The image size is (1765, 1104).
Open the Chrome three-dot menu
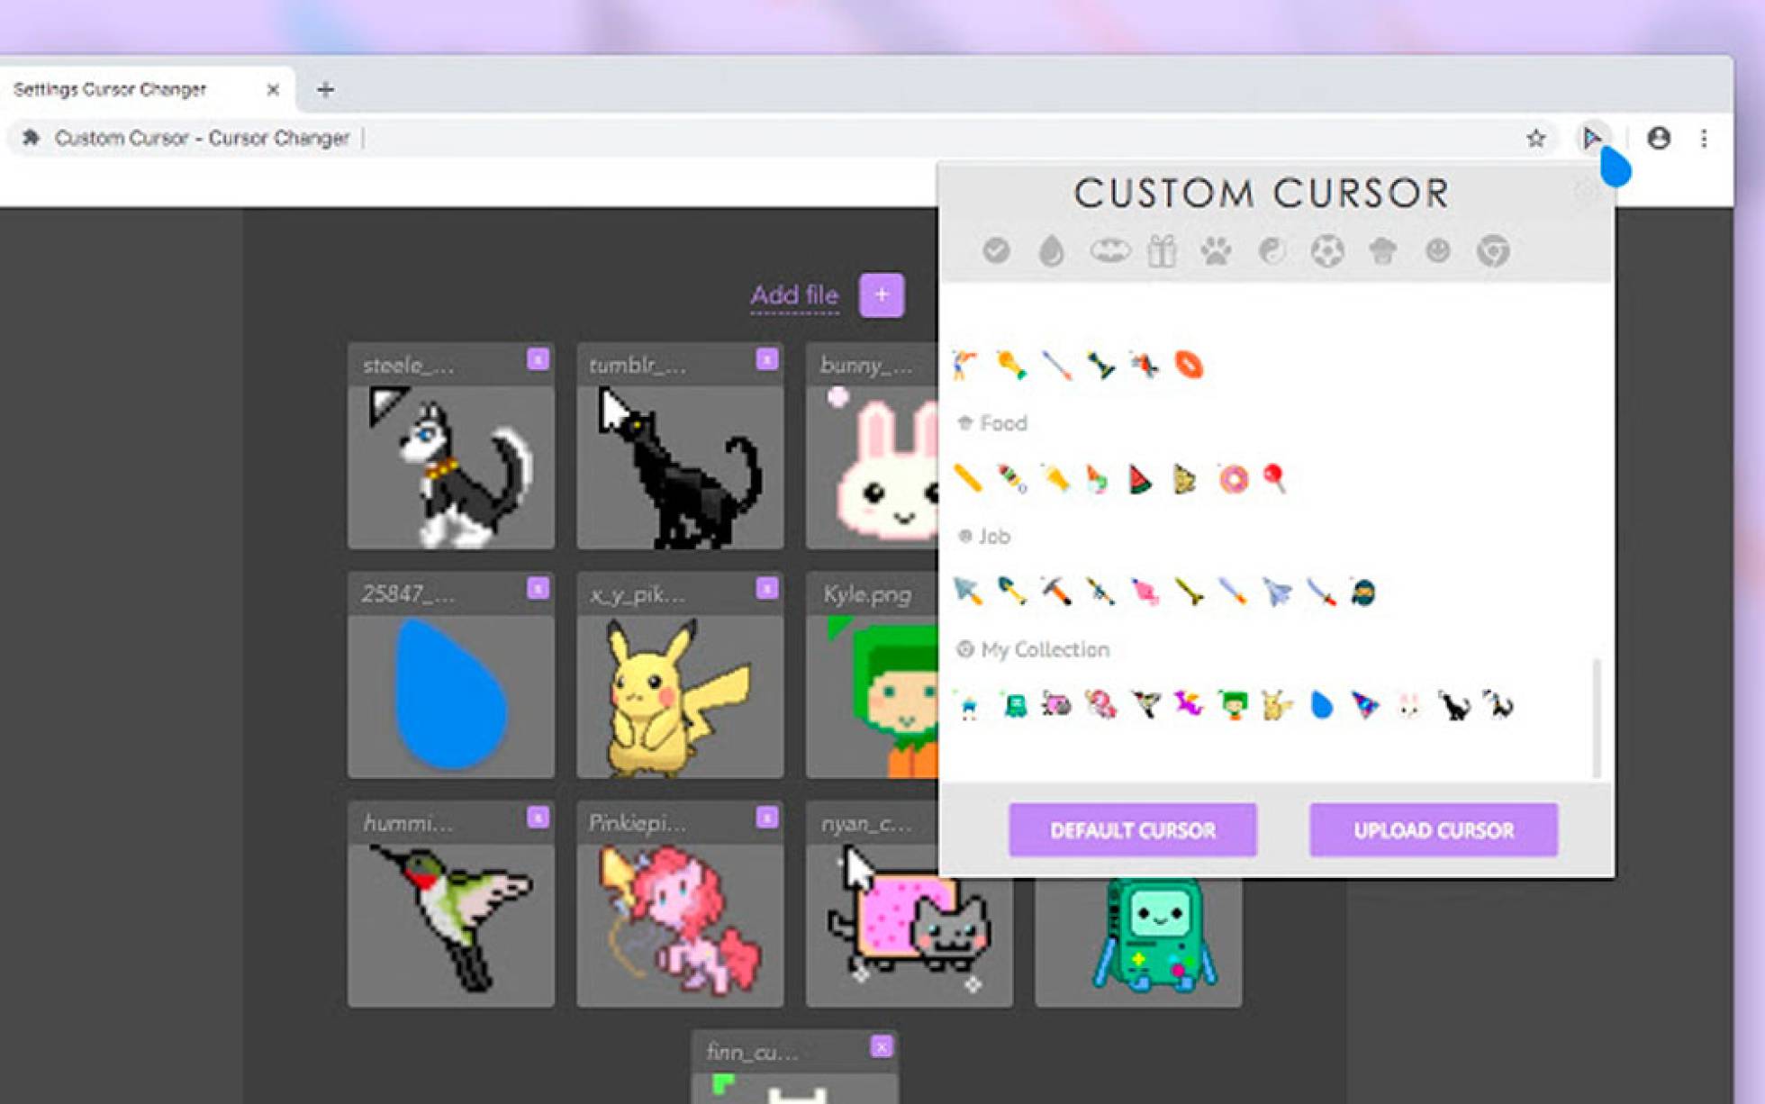point(1704,138)
